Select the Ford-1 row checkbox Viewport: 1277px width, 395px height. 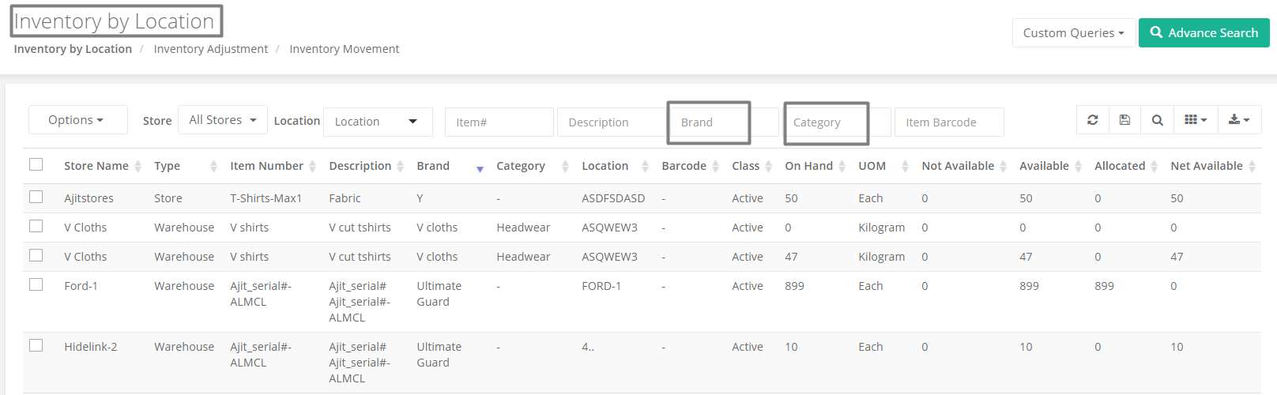(x=36, y=284)
